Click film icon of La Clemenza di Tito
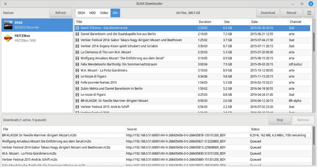Image resolution: width=317 pixels, height=167 pixels. [77, 52]
